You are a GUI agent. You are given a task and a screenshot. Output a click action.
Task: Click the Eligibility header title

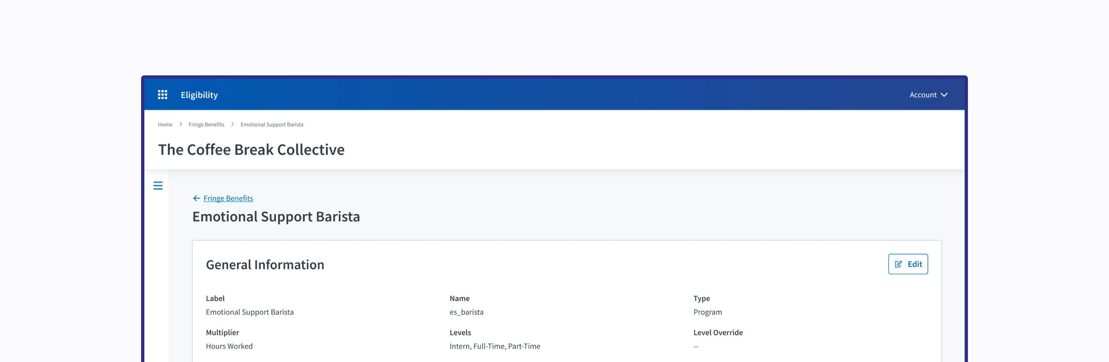(x=199, y=95)
